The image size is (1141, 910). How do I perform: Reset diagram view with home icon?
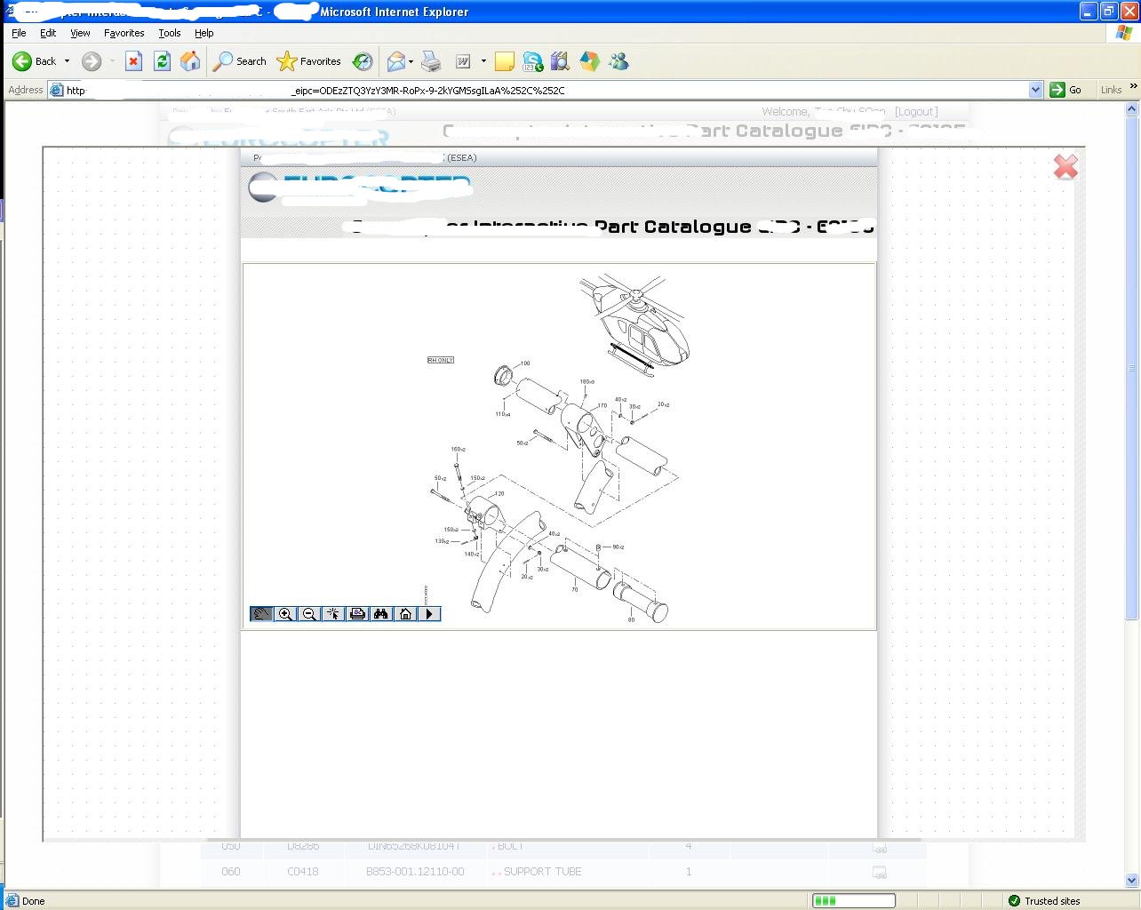coord(405,614)
